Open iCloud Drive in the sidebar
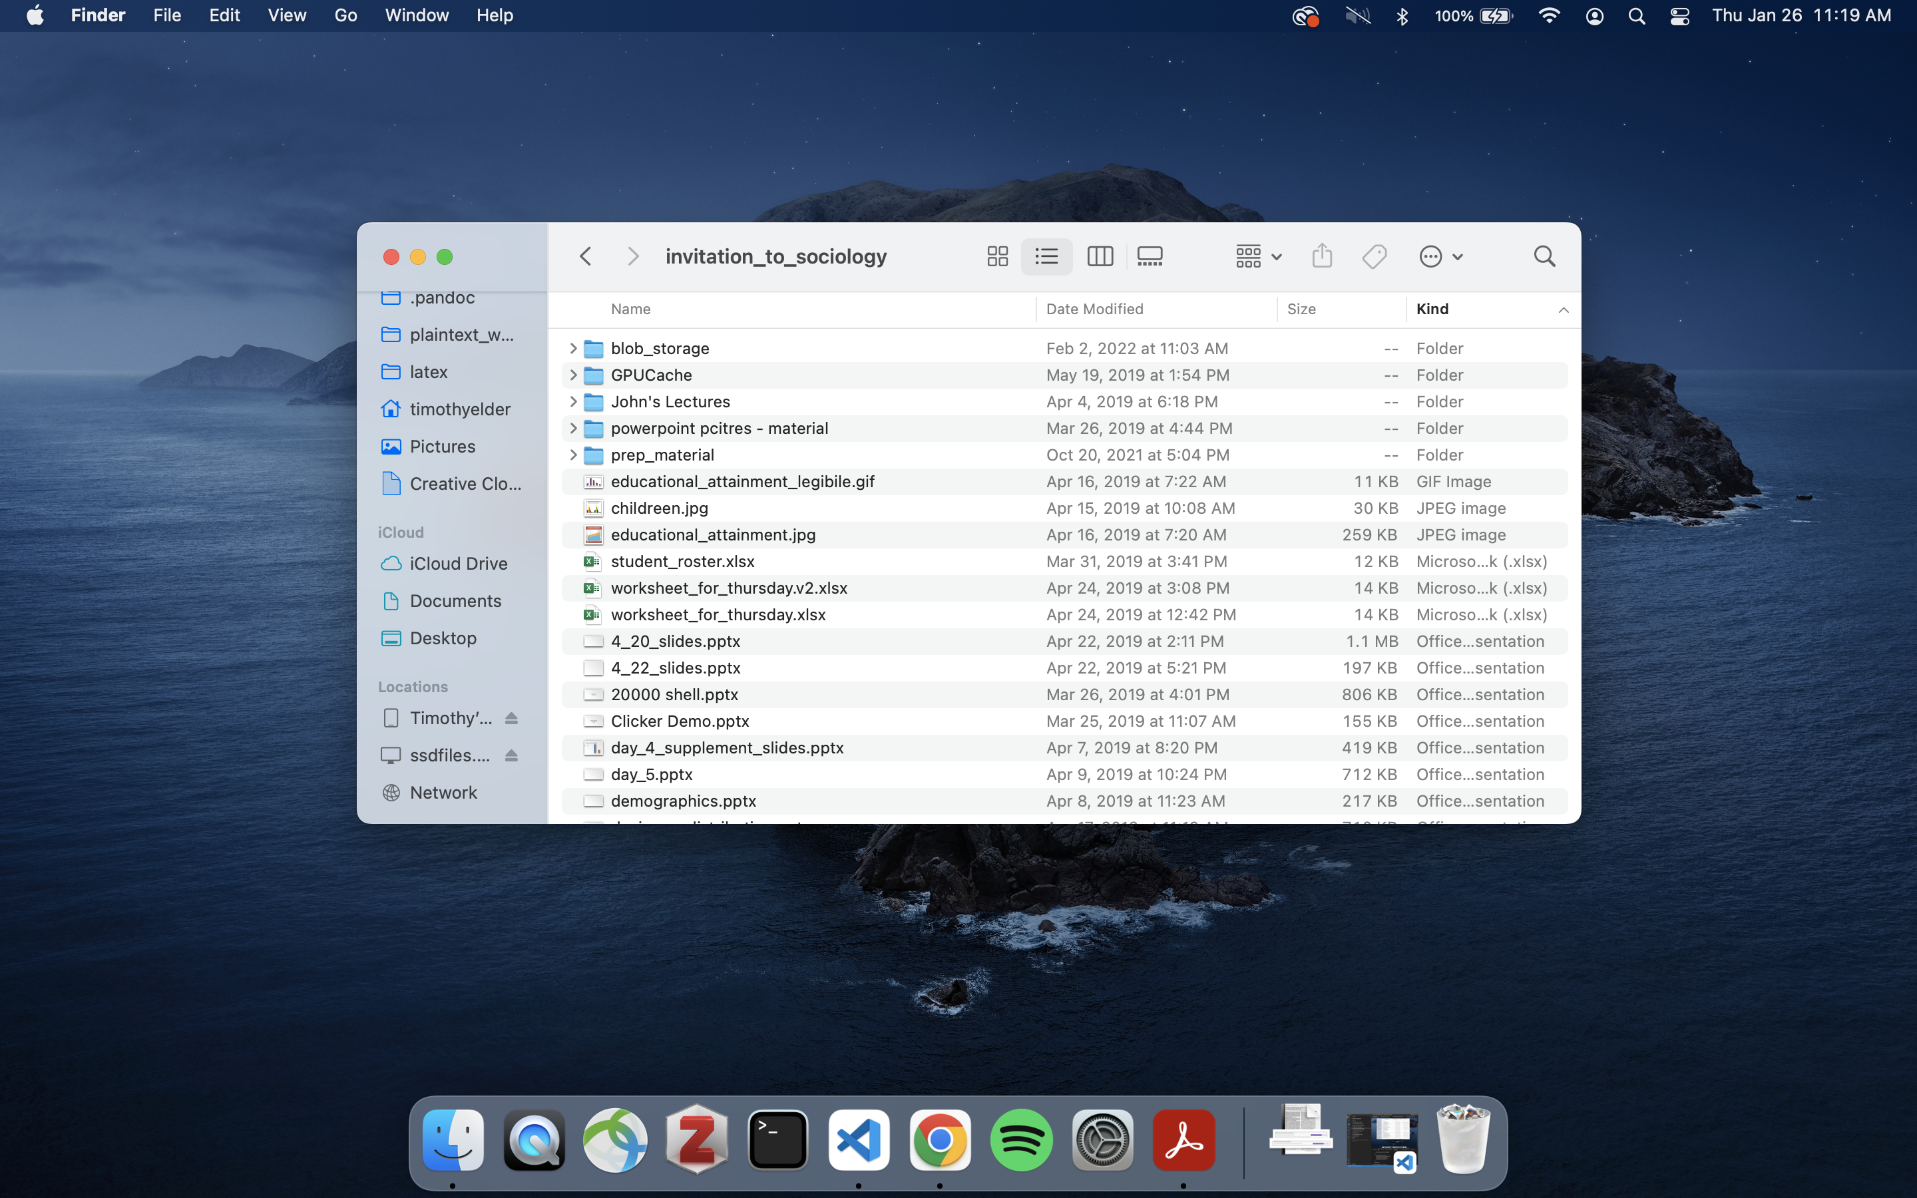The height and width of the screenshot is (1198, 1917). pos(445,563)
